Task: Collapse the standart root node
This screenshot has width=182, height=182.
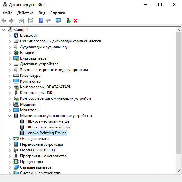Action: click(4, 30)
